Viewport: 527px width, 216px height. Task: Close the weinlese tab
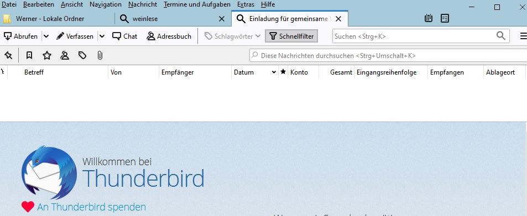(x=222, y=19)
